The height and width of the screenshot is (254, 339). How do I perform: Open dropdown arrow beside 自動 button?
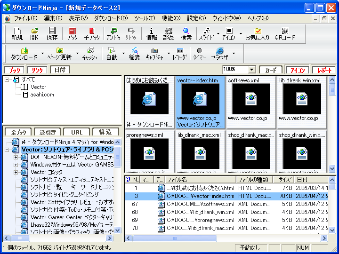(123, 53)
